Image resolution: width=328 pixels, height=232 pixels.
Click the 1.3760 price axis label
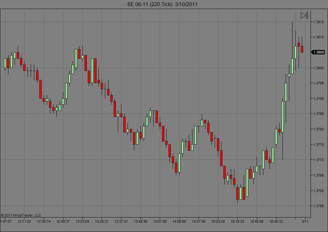tap(318, 191)
